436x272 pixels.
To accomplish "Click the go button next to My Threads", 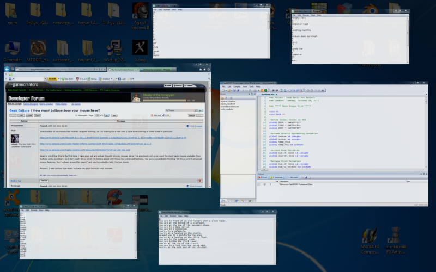I will 200,110.
